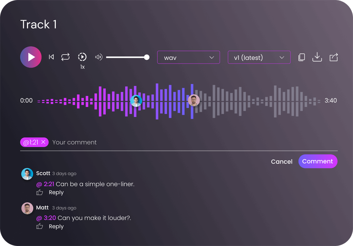
Task: Share the track with the export icon
Action: click(334, 57)
